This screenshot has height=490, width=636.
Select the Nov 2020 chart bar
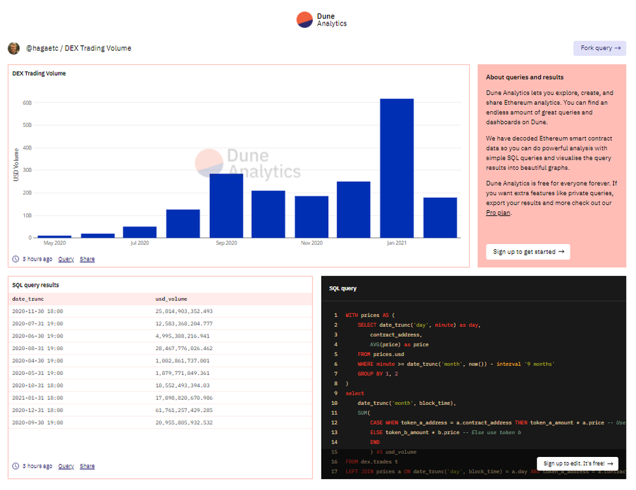pyautogui.click(x=312, y=217)
